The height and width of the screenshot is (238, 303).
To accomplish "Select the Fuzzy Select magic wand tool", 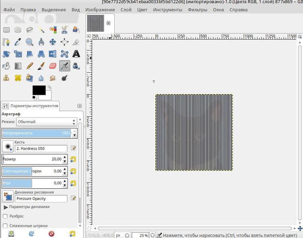I will tap(41, 30).
